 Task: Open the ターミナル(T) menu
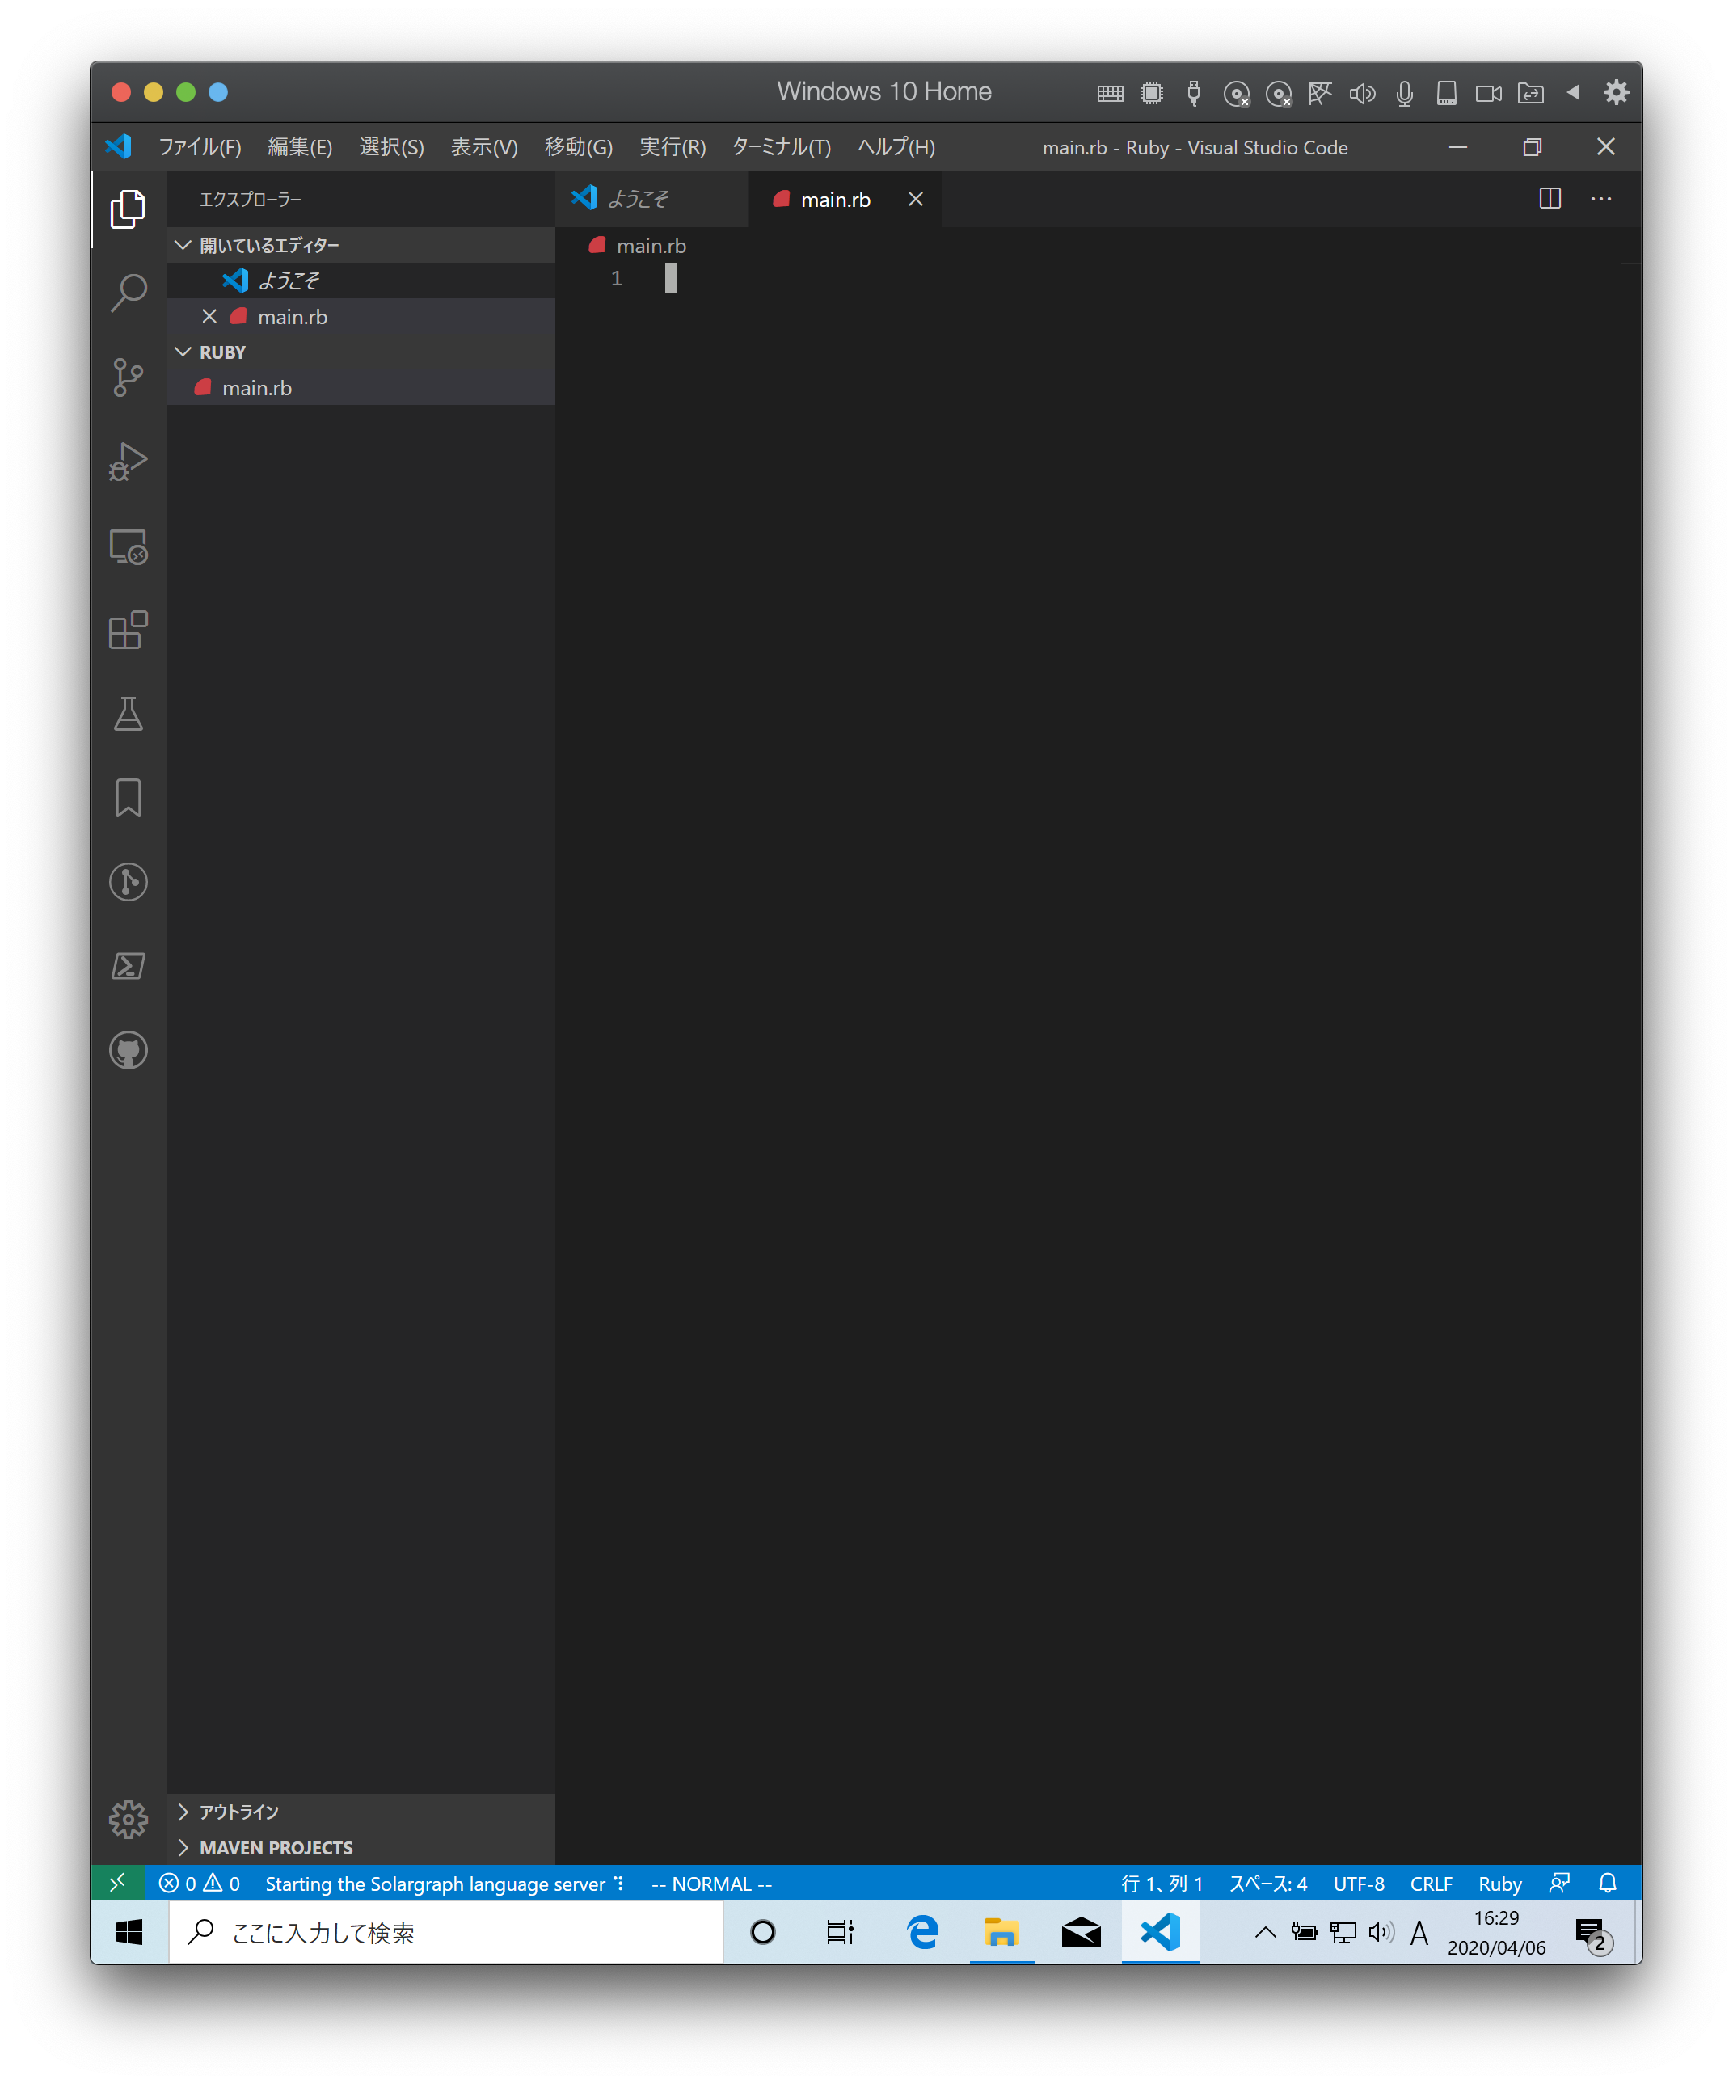coord(781,147)
